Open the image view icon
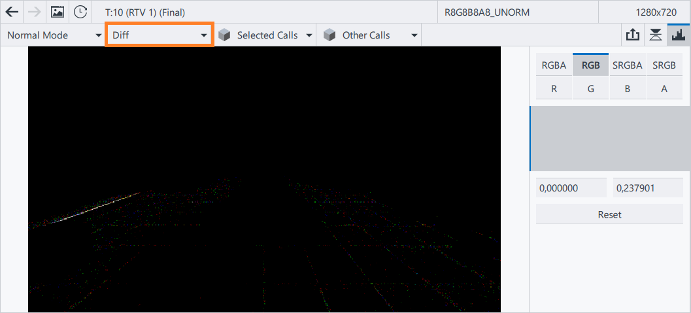Image resolution: width=691 pixels, height=313 pixels. tap(58, 12)
